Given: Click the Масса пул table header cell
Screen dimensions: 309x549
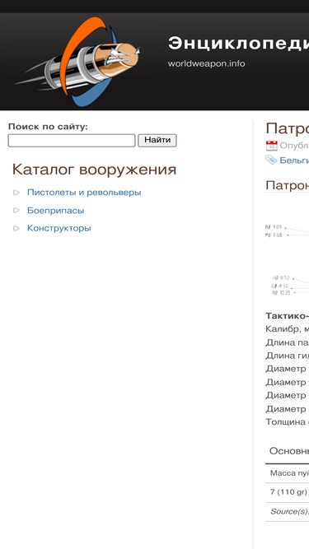Looking at the screenshot, I should (289, 473).
